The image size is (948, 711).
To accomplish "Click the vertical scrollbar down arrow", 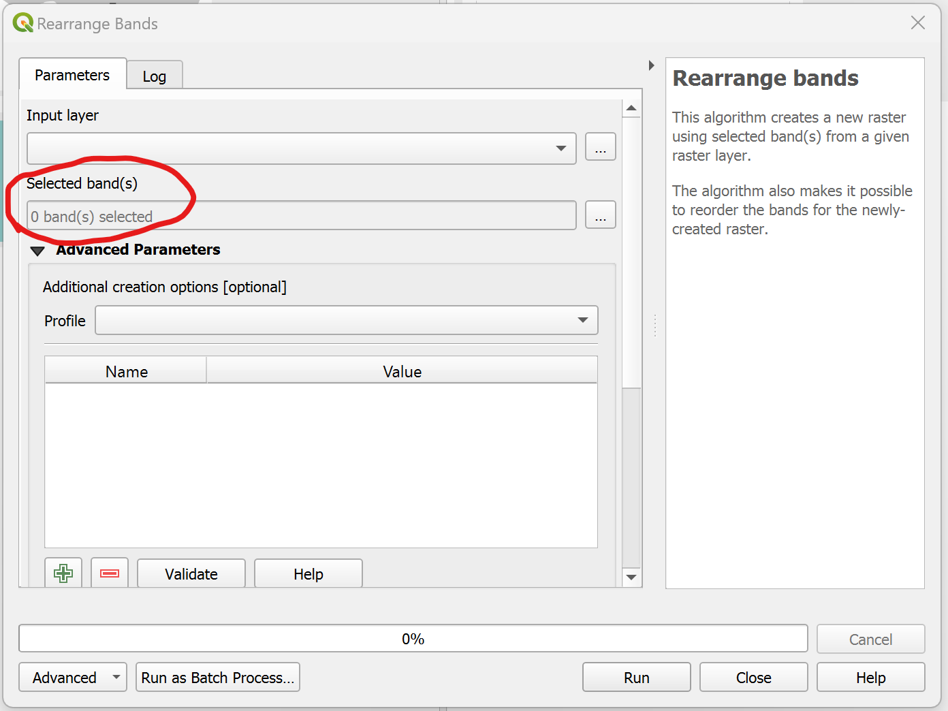I will (x=631, y=577).
